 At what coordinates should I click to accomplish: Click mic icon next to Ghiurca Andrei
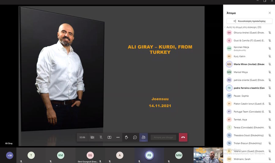pos(269,33)
